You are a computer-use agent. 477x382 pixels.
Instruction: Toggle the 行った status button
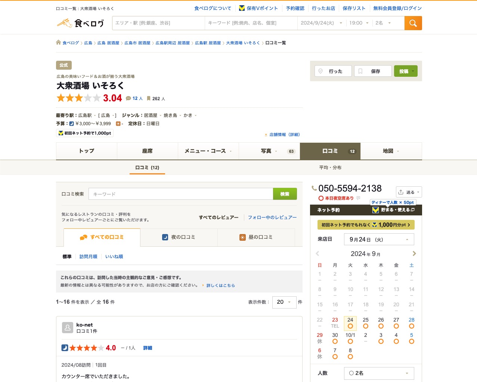click(333, 71)
